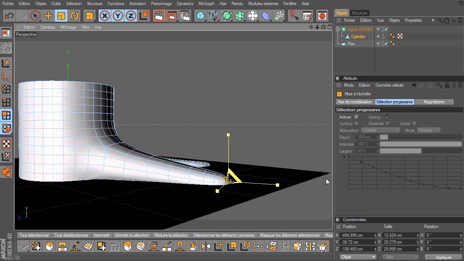Open render settings clapperboard icon
This screenshot has width=464, height=261.
tap(185, 16)
